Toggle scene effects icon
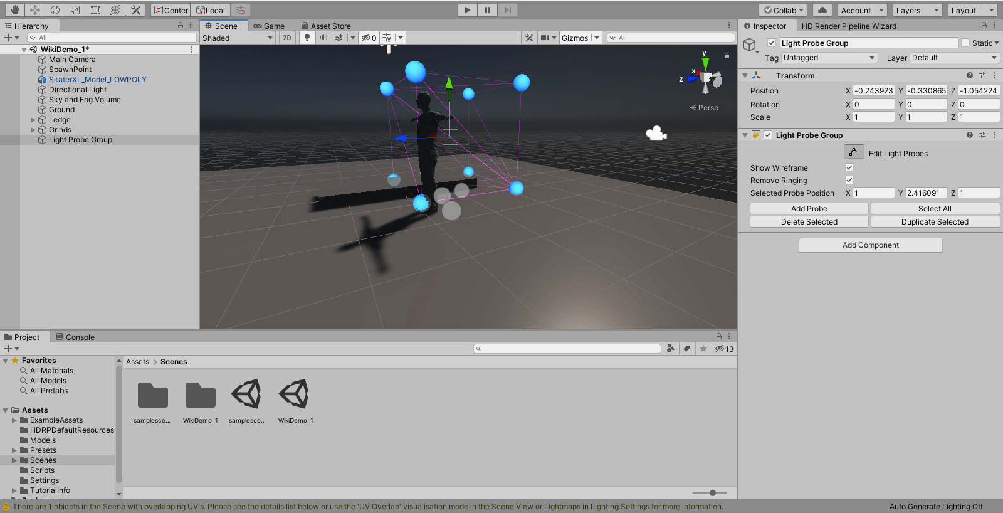The width and height of the screenshot is (1003, 513). [x=339, y=38]
